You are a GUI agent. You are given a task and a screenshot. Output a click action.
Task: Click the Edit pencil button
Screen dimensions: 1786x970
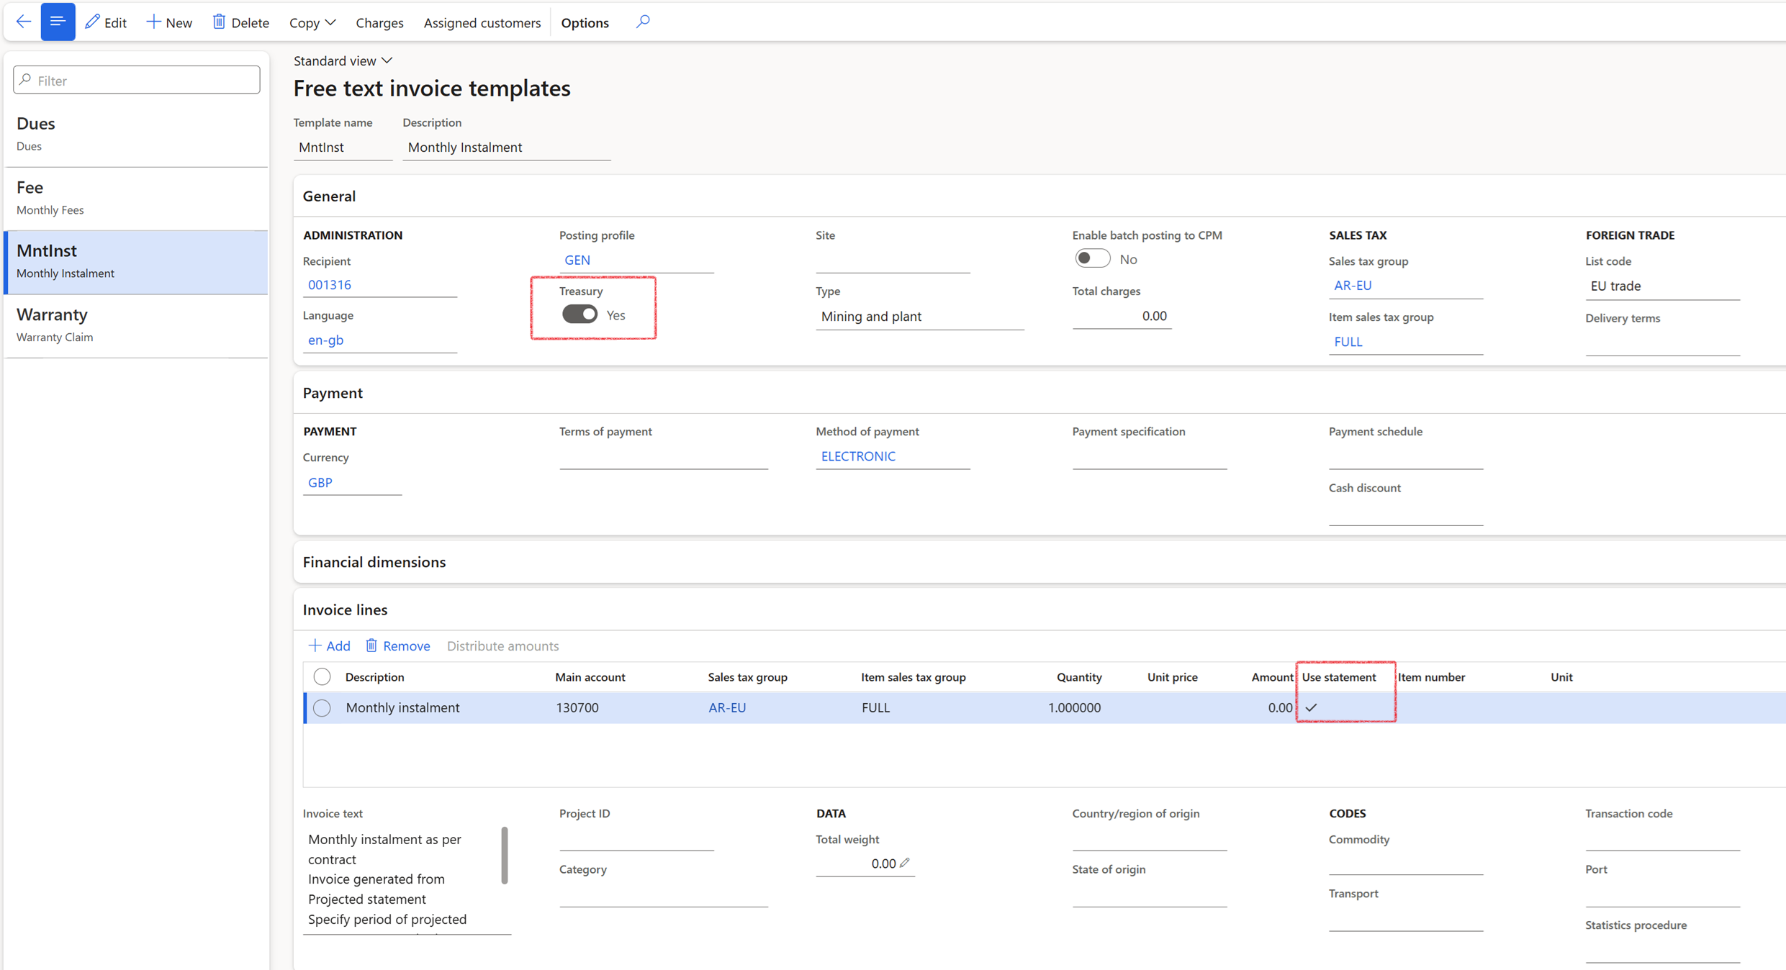106,22
